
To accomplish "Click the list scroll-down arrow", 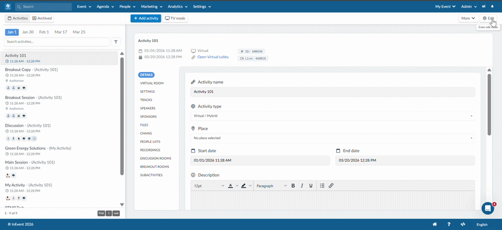I will 122,204.
